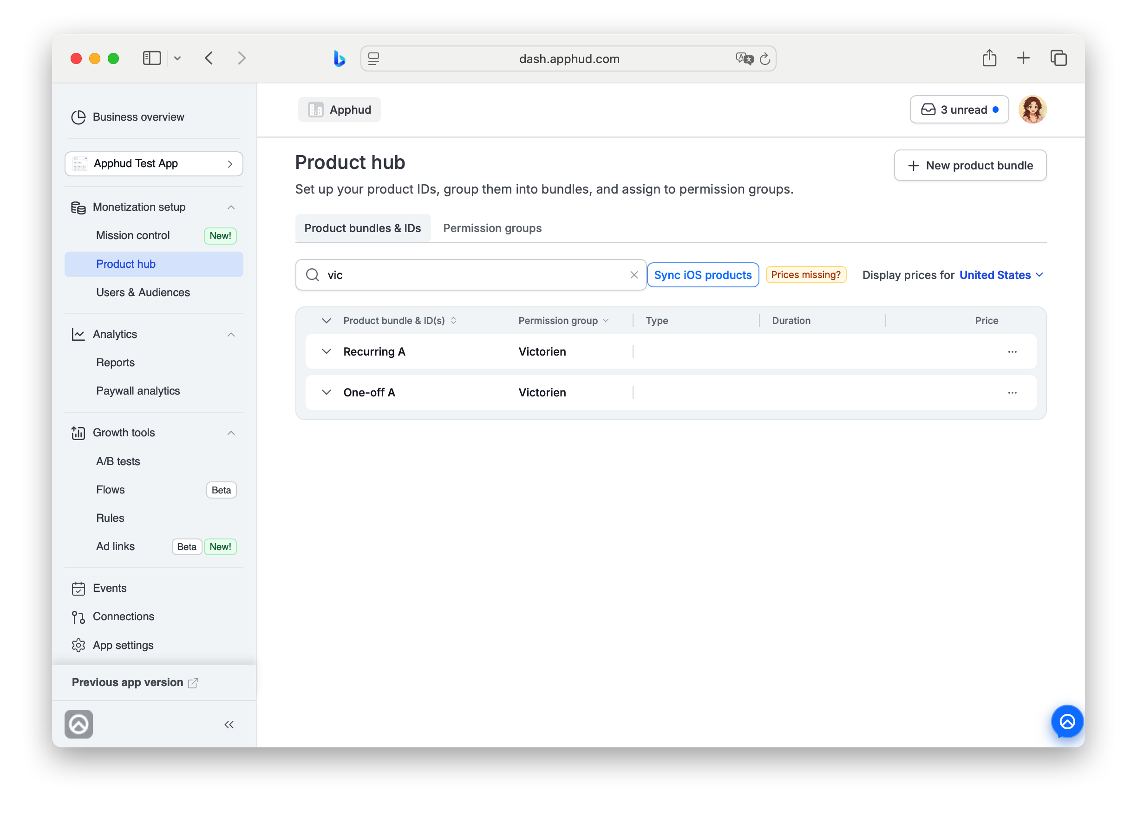Image resolution: width=1137 pixels, height=817 pixels.
Task: Collapse the sidebar with double-chevron icon
Action: 229,725
